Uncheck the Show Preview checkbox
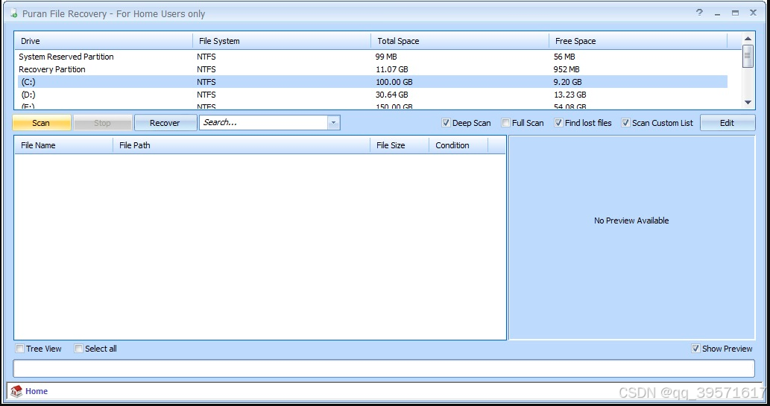Viewport: 770px width, 406px height. [695, 349]
